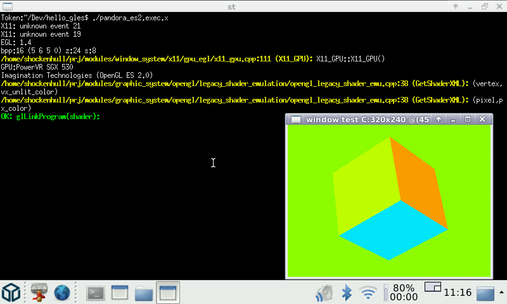The image size is (507, 304).
Task: Expand the small tray arrow at far right
Action: pos(501,293)
